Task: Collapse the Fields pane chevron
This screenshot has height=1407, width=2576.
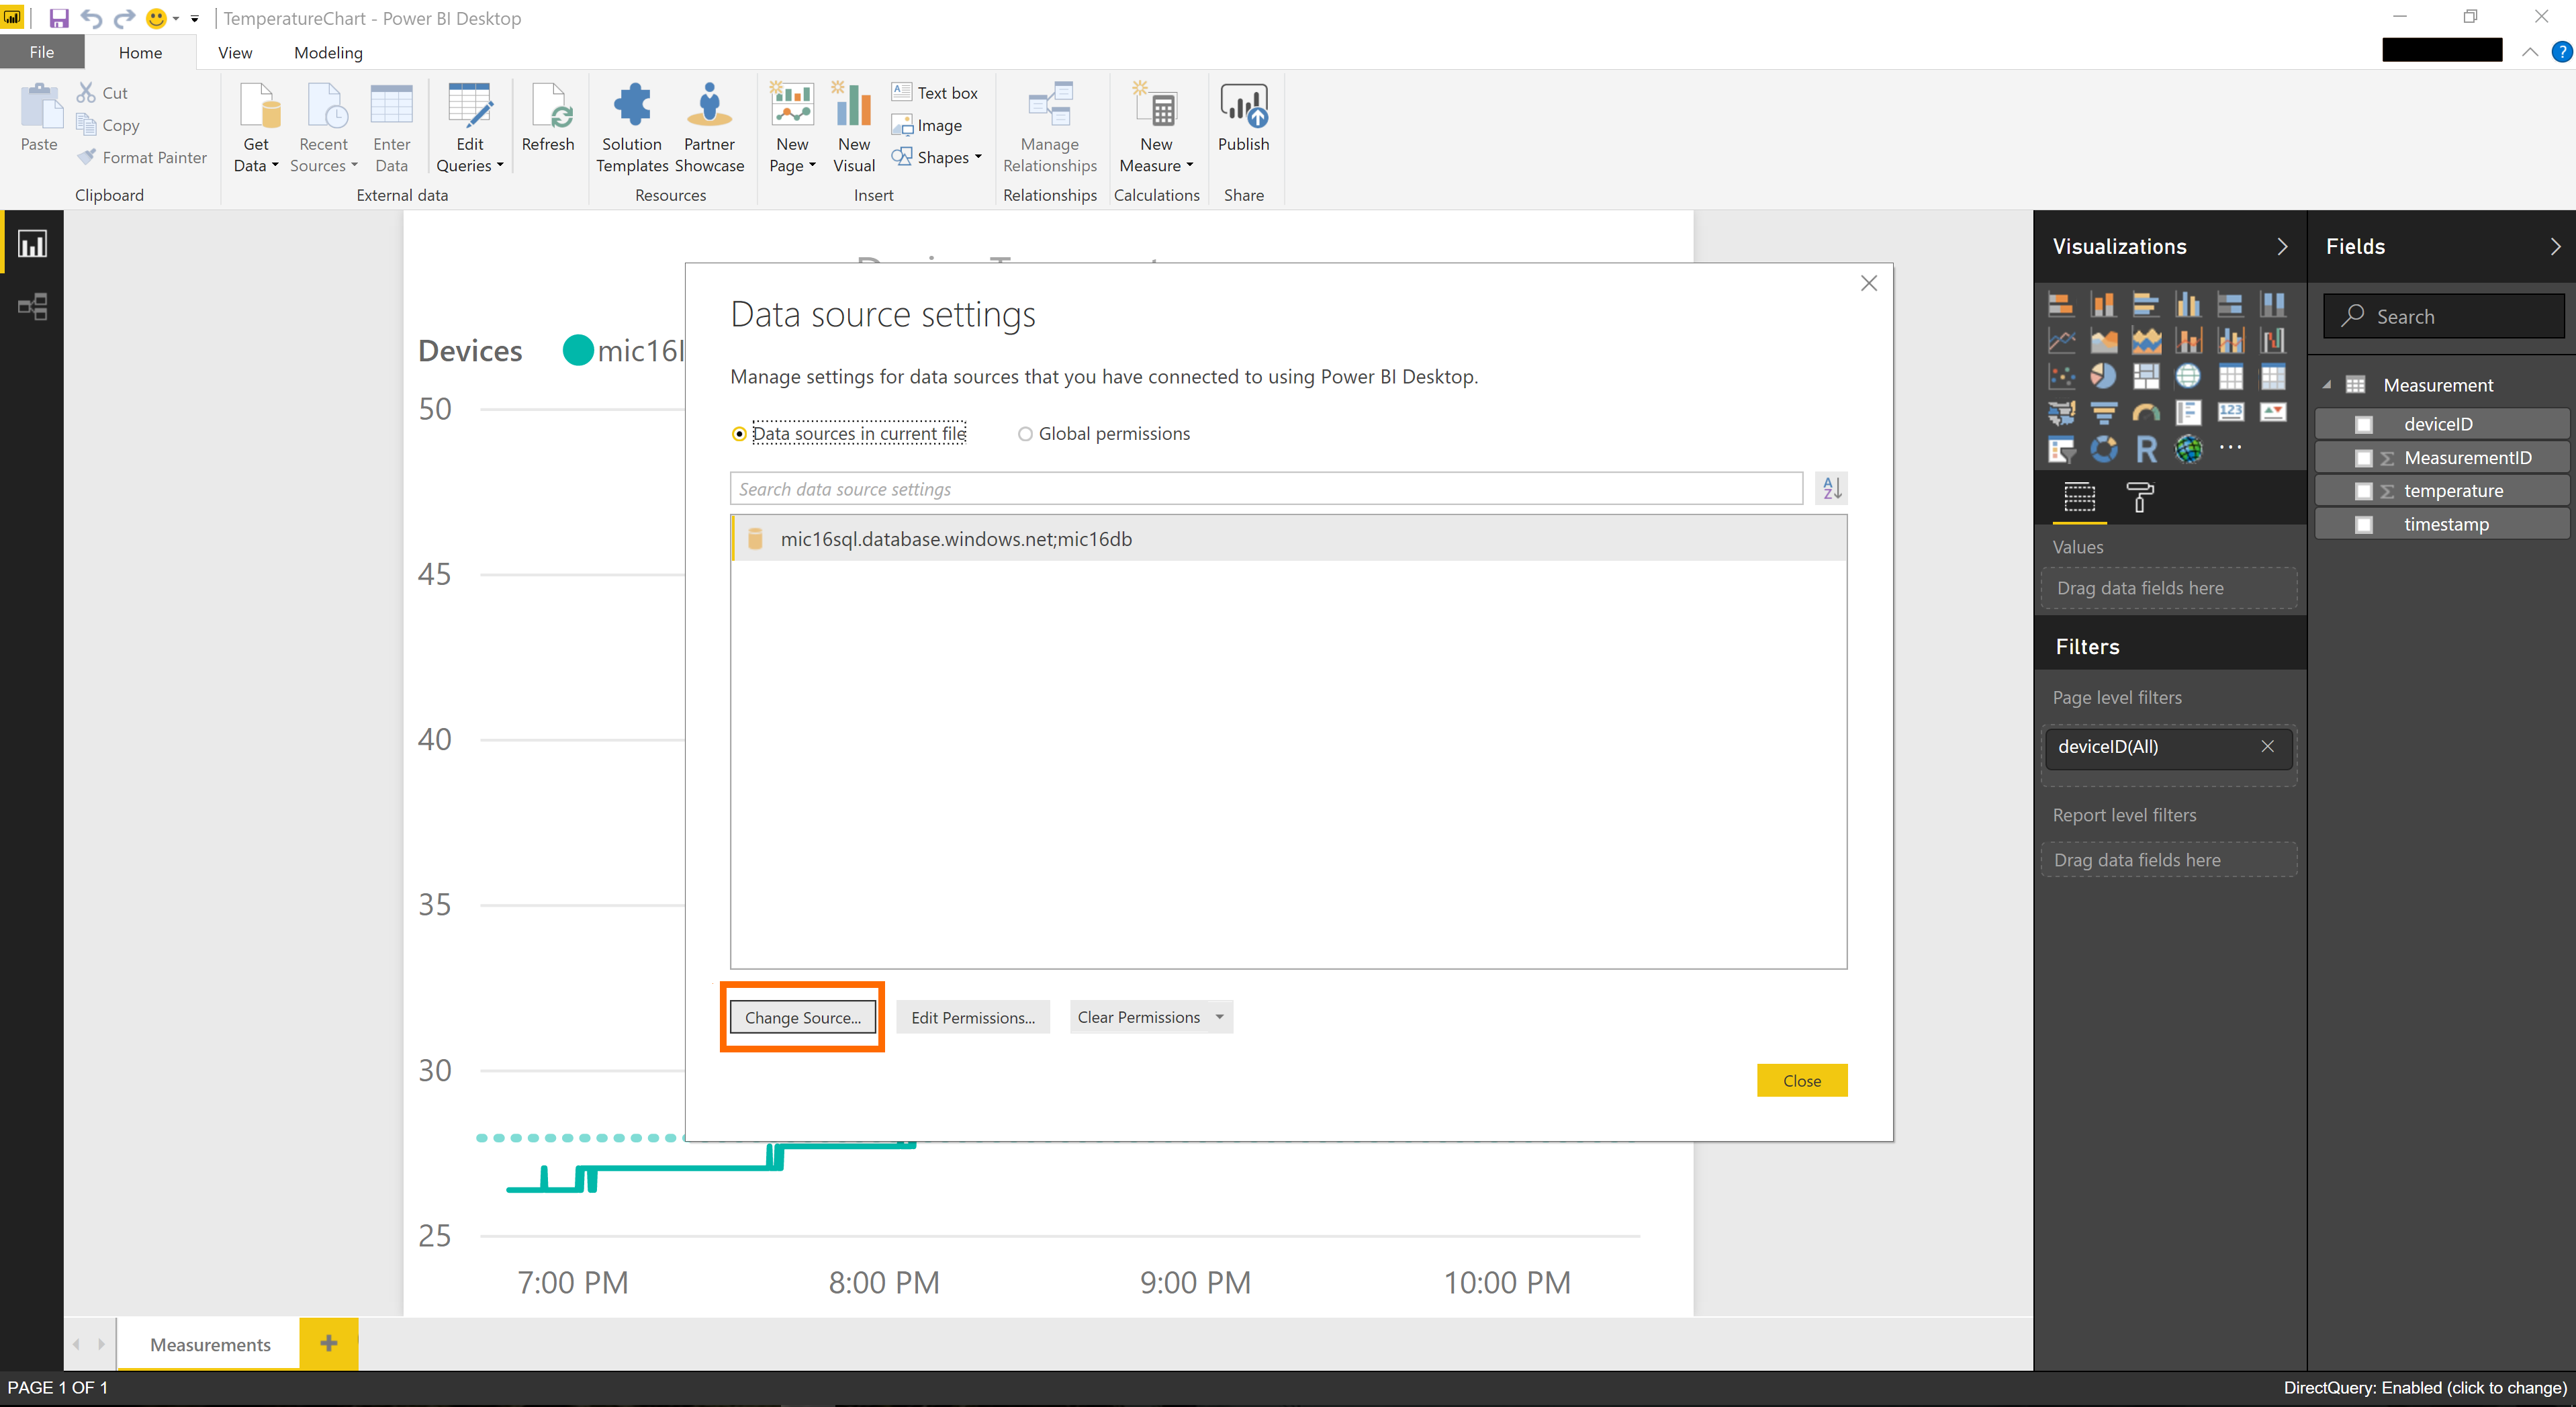Action: point(2556,247)
